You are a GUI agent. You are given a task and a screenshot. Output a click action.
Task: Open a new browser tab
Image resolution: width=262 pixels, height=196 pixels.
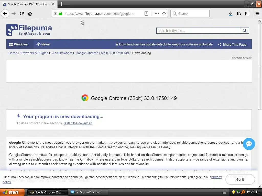[61, 4]
